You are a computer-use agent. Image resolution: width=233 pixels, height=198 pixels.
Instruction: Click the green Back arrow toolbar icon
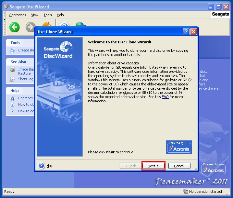(x=14, y=27)
